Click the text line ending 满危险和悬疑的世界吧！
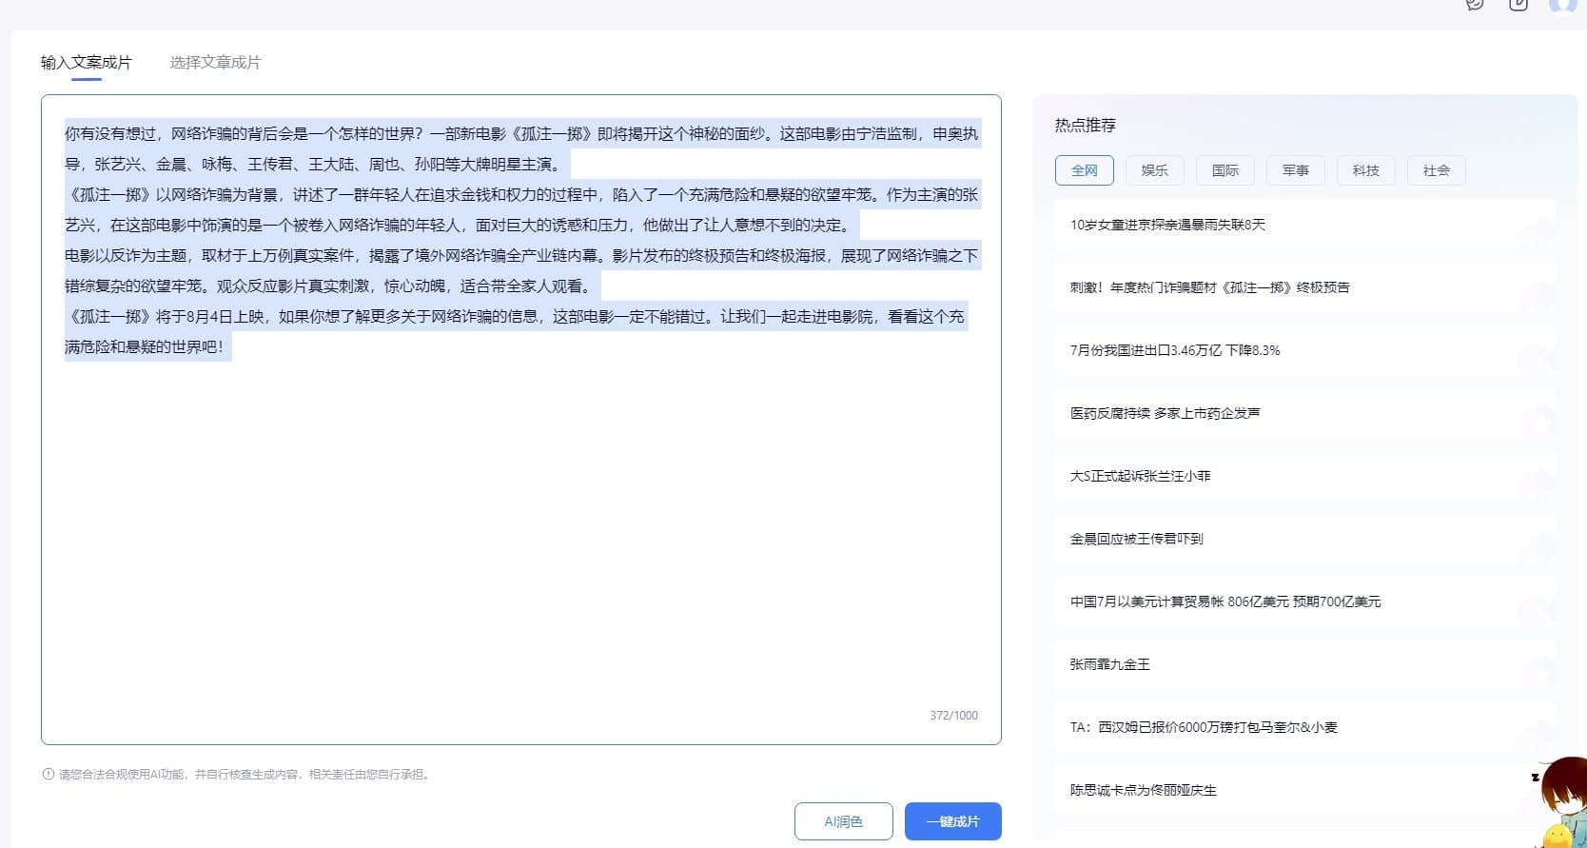The width and height of the screenshot is (1587, 848). point(147,347)
